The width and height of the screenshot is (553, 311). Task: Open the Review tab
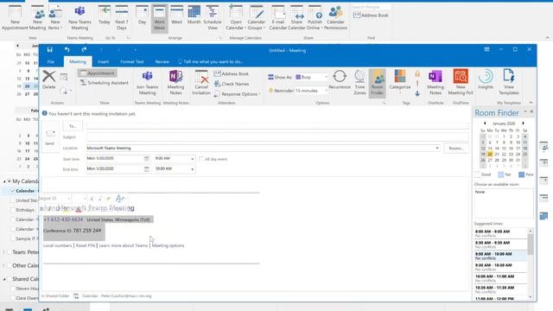click(162, 61)
